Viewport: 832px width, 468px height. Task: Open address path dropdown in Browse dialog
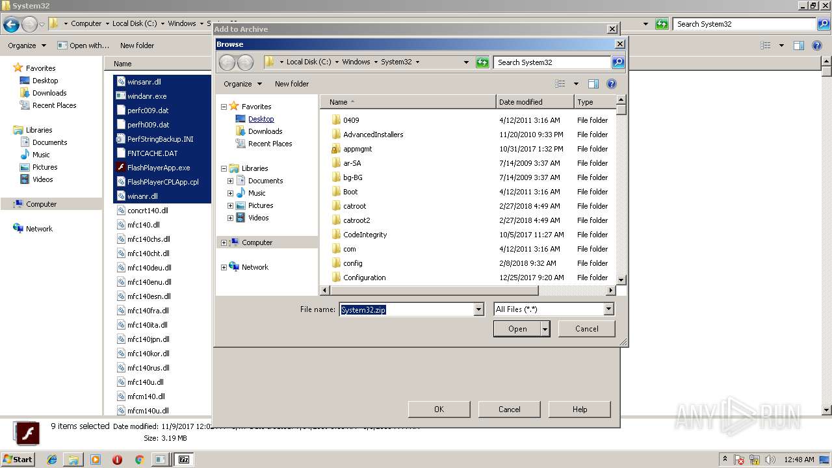pyautogui.click(x=466, y=62)
